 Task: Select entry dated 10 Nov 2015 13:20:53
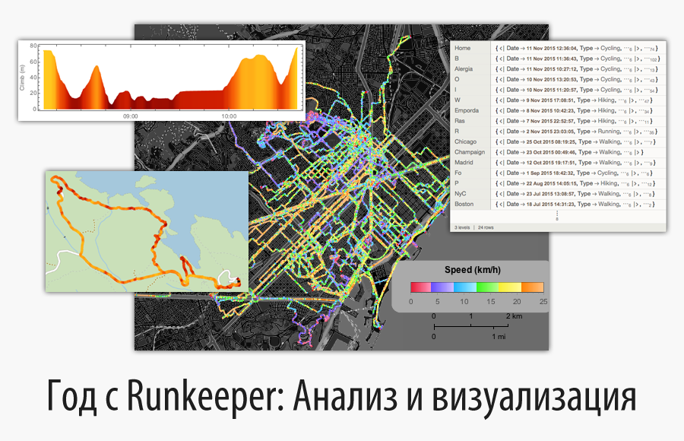pyautogui.click(x=576, y=80)
